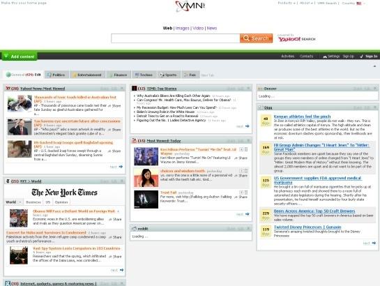Switch to the Finance tab
The width and height of the screenshot is (380, 286).
119,75
